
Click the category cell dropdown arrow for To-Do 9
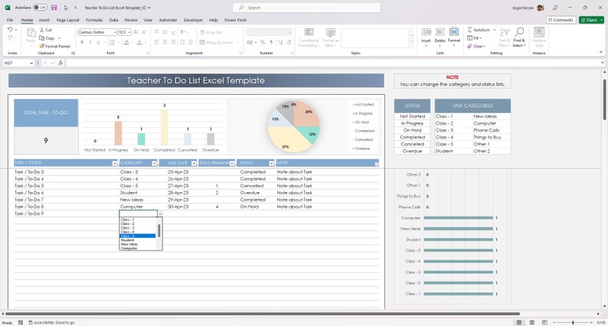tap(160, 214)
